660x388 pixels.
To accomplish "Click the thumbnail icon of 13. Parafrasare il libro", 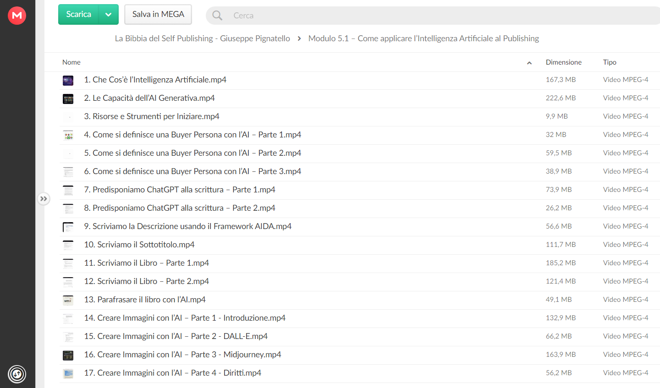I will 68,301.
